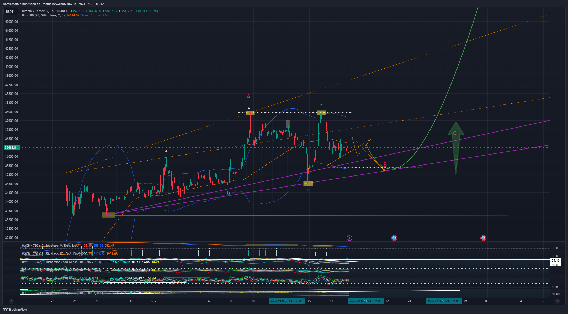Click Mon 20 Nov '23 02:00 time marker
Image resolution: width=568 pixels, height=314 pixels.
pyautogui.click(x=366, y=301)
